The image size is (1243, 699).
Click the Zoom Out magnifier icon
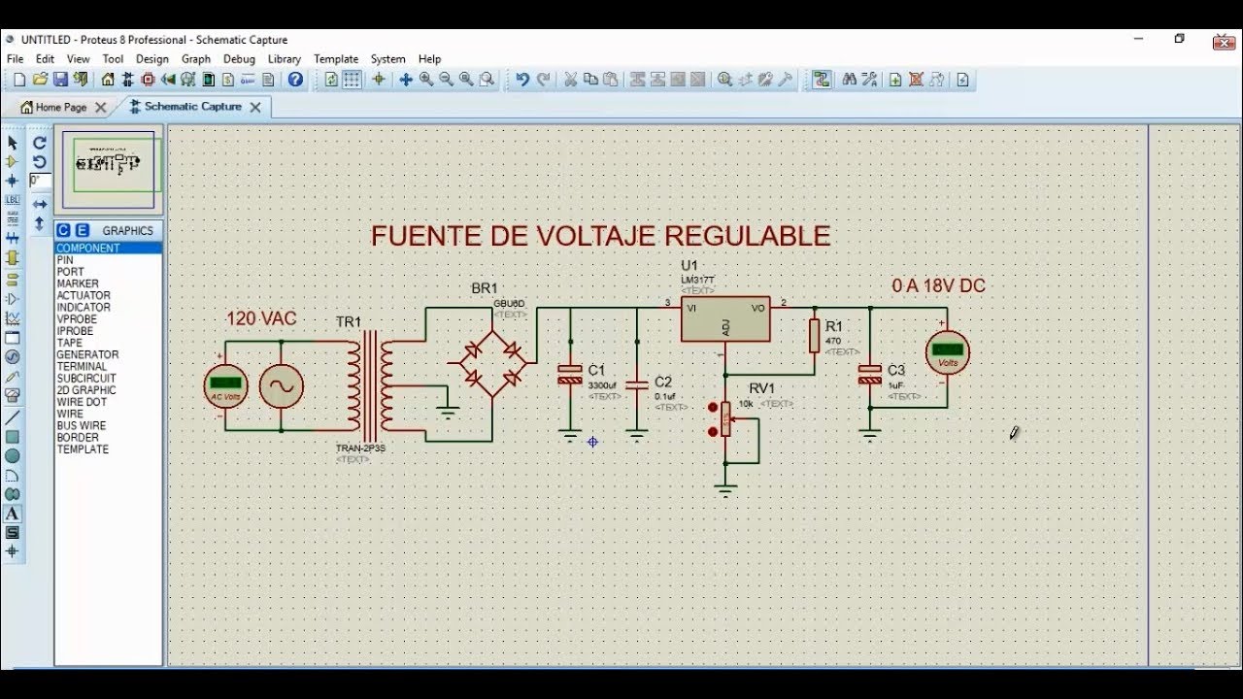[x=446, y=80]
